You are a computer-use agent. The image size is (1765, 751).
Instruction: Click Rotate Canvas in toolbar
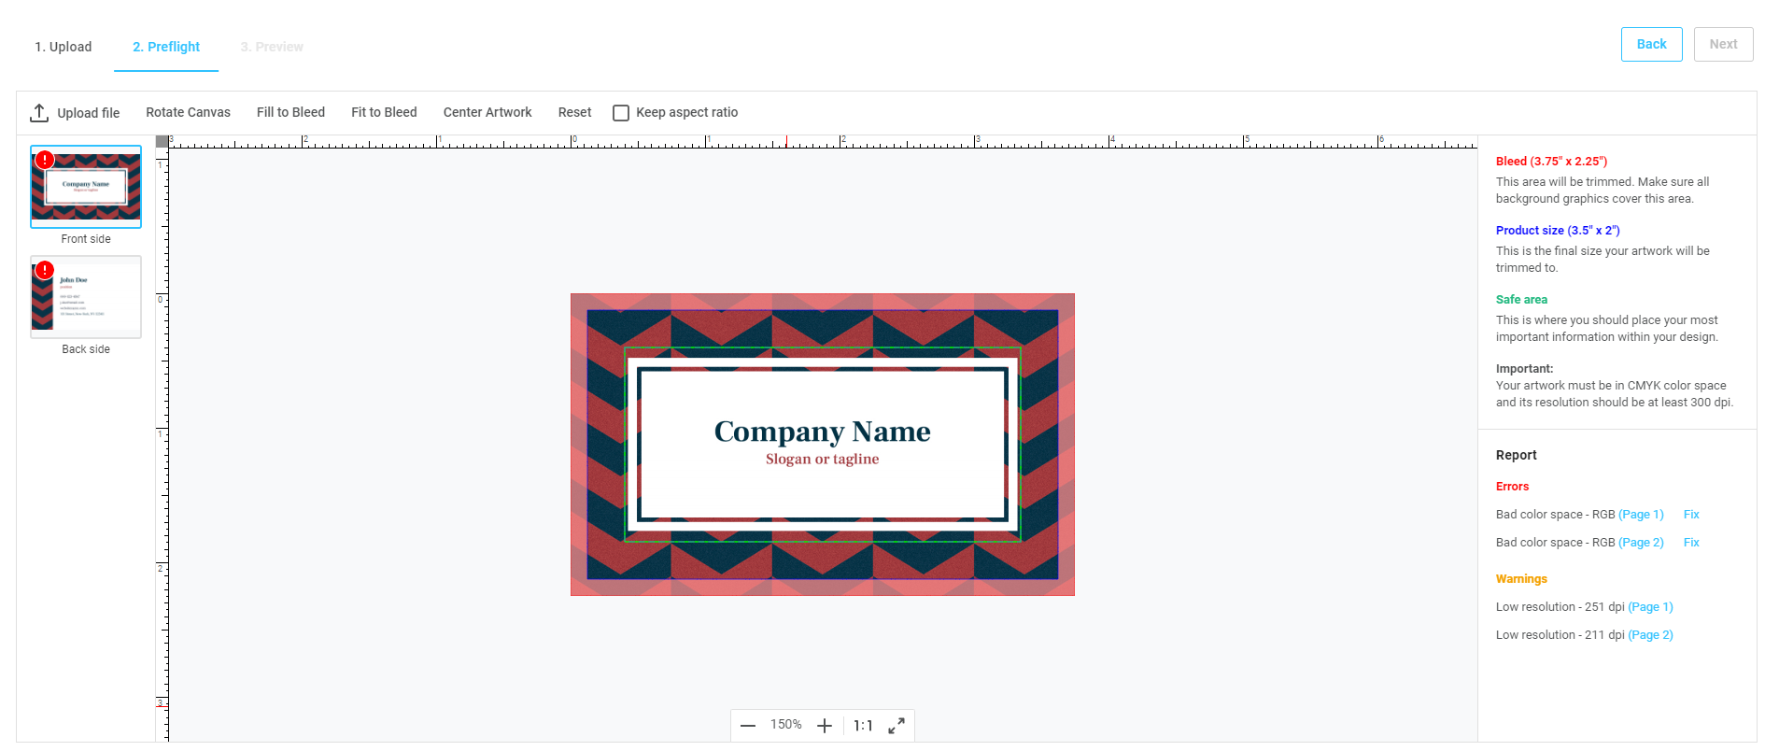click(x=188, y=112)
